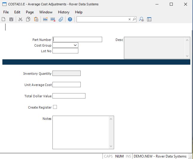Click the Delete row icon

[x=53, y=19]
